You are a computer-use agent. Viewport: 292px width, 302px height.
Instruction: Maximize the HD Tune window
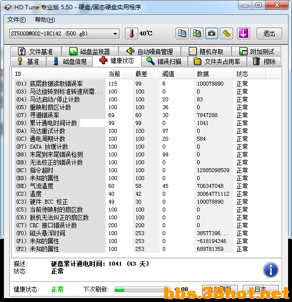[x=258, y=5]
